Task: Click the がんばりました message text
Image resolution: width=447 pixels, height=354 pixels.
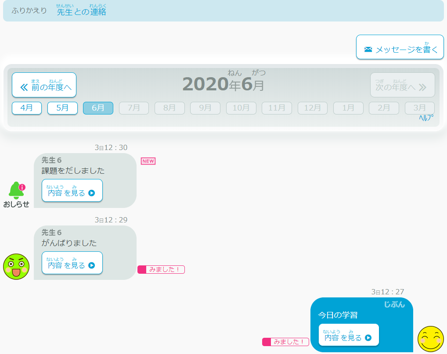Action: tap(69, 243)
